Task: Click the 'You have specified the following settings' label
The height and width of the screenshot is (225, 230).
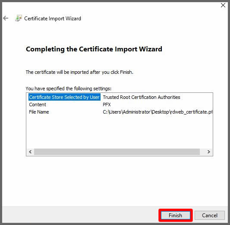Action: [x=69, y=89]
